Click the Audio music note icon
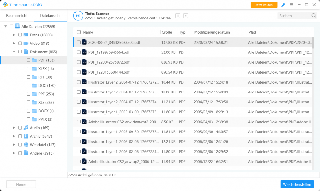 [x=26, y=128]
